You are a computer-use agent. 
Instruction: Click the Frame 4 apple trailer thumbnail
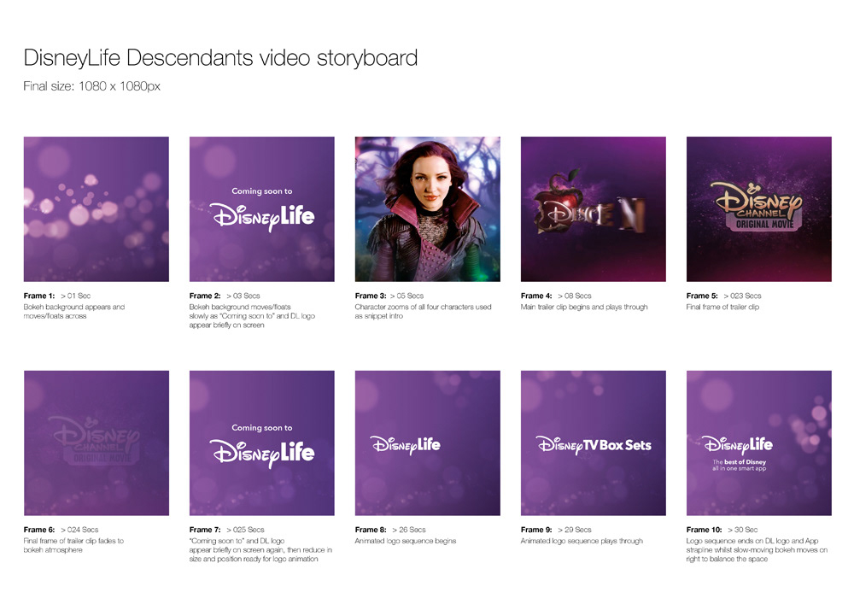594,209
